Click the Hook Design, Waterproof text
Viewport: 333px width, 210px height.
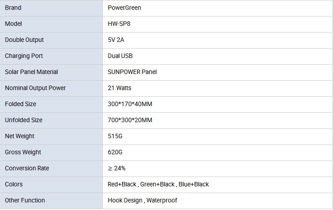coord(142,200)
